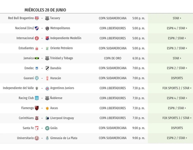Image resolution: width=193 pixels, height=150 pixels.
Task: Click COPA DE ORO competition label
Action: coord(112,58)
